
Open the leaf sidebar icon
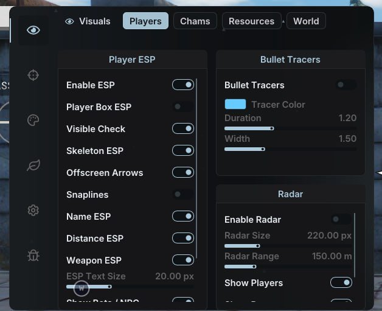[33, 166]
